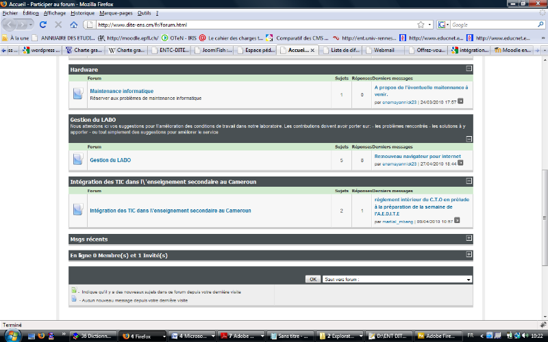Go to last Maintenance message arrow icon
Viewport: 548px width, 342px height.
(460, 101)
